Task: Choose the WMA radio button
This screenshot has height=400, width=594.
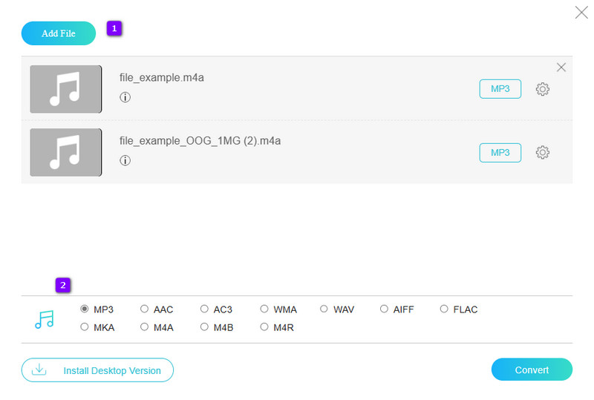Action: 264,309
